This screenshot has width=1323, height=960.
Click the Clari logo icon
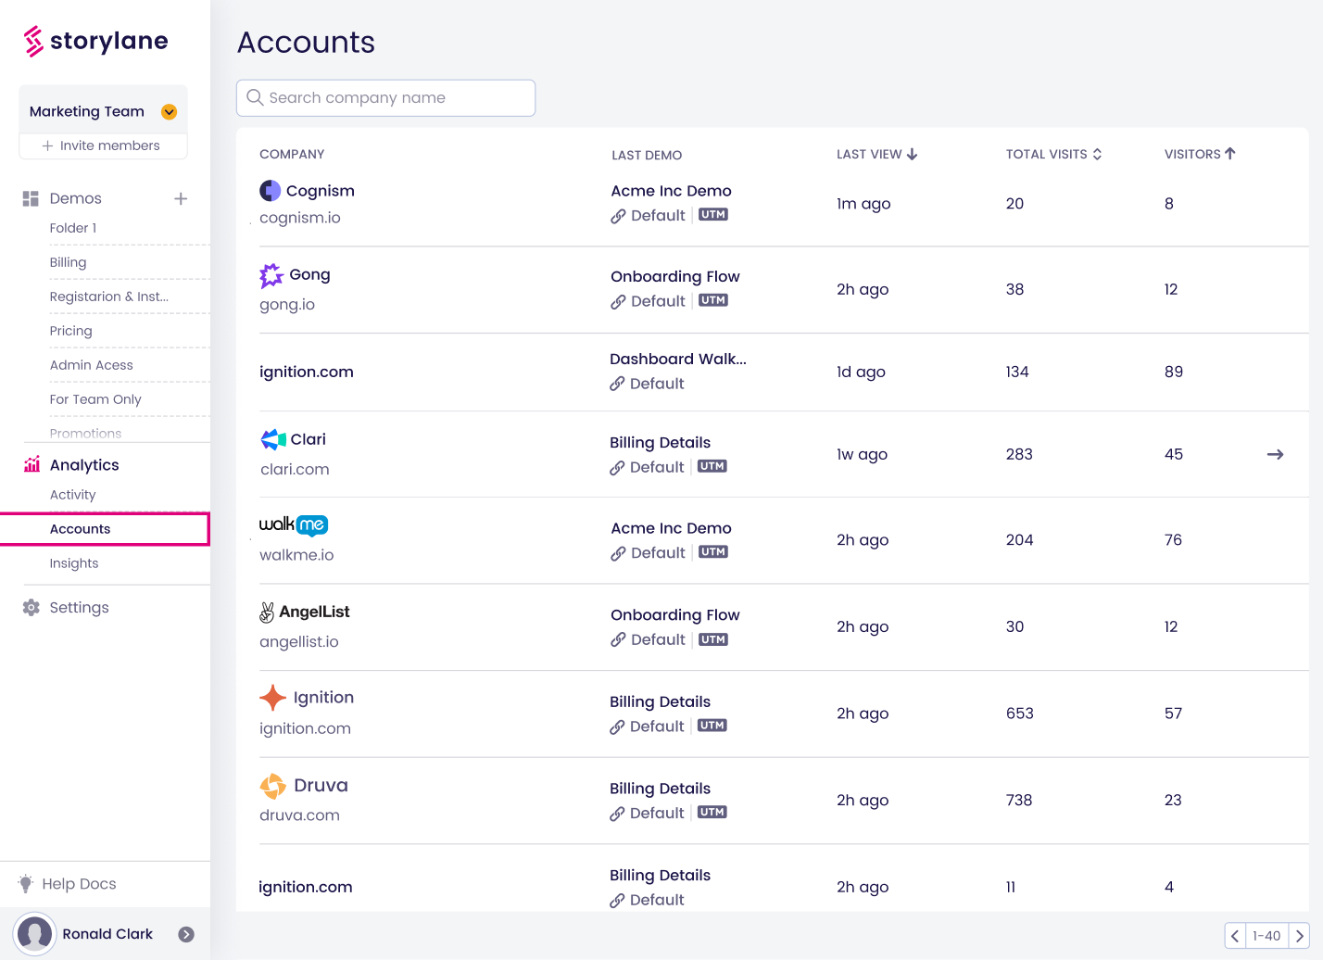273,439
